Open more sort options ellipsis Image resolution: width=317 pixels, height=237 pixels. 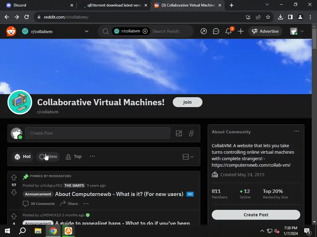click(x=92, y=156)
